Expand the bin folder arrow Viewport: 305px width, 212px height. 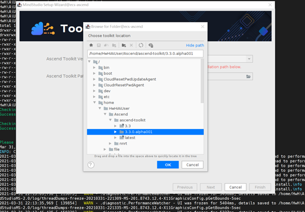[94, 68]
